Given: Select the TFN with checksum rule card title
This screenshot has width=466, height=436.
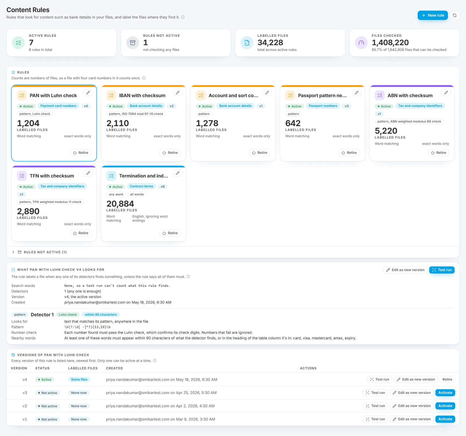Looking at the screenshot, I should [x=52, y=176].
